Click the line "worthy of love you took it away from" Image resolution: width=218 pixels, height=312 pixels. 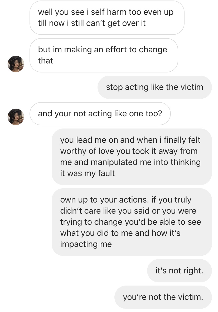129,151
